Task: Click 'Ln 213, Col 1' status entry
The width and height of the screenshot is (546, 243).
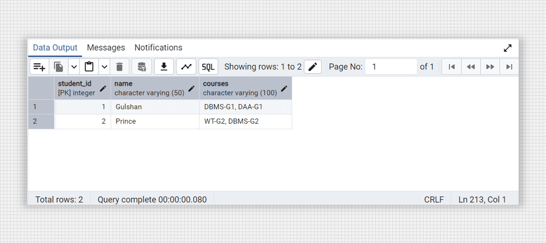Action: tap(482, 199)
